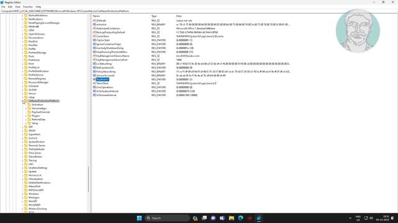Viewport: 398px width, 223px height.
Task: Click the taskbar Search box
Action: [167, 218]
